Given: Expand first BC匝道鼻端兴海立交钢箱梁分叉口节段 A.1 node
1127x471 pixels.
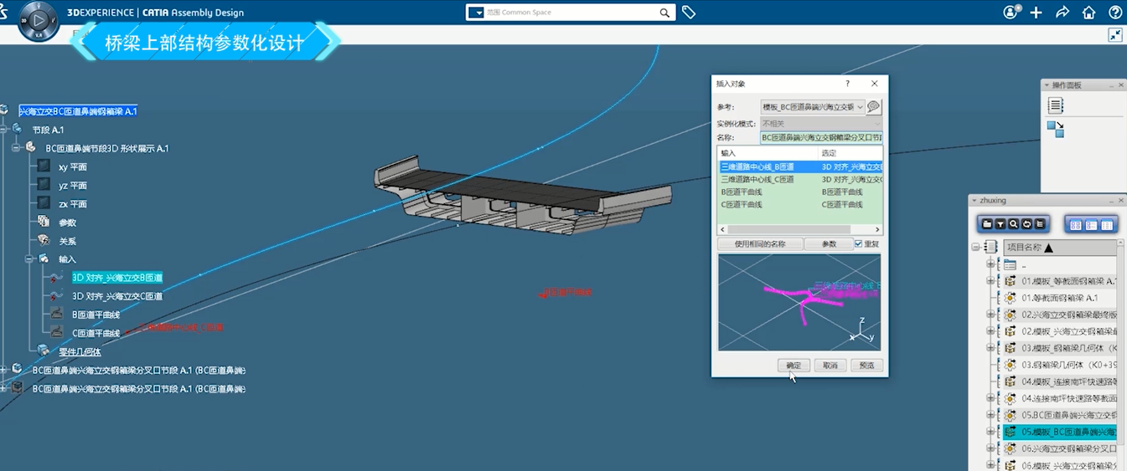Looking at the screenshot, I should 3,370.
